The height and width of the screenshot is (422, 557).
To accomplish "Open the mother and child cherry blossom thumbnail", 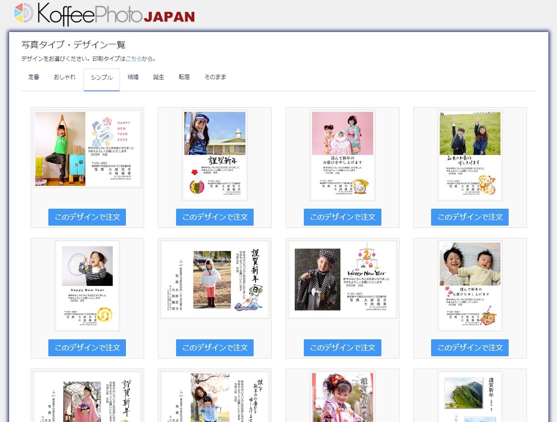I will click(x=215, y=396).
